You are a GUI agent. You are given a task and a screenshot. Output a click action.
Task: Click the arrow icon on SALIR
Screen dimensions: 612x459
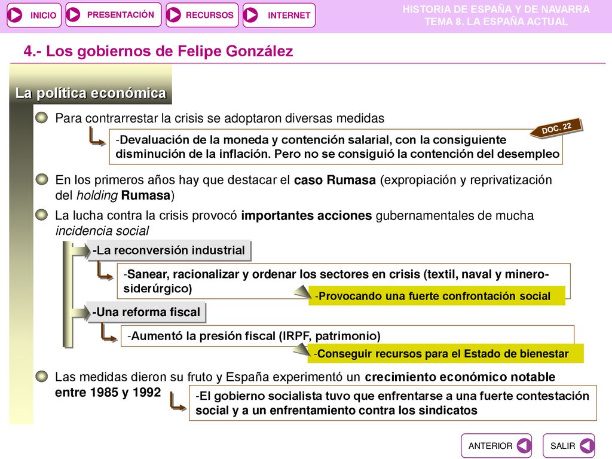coord(587,445)
